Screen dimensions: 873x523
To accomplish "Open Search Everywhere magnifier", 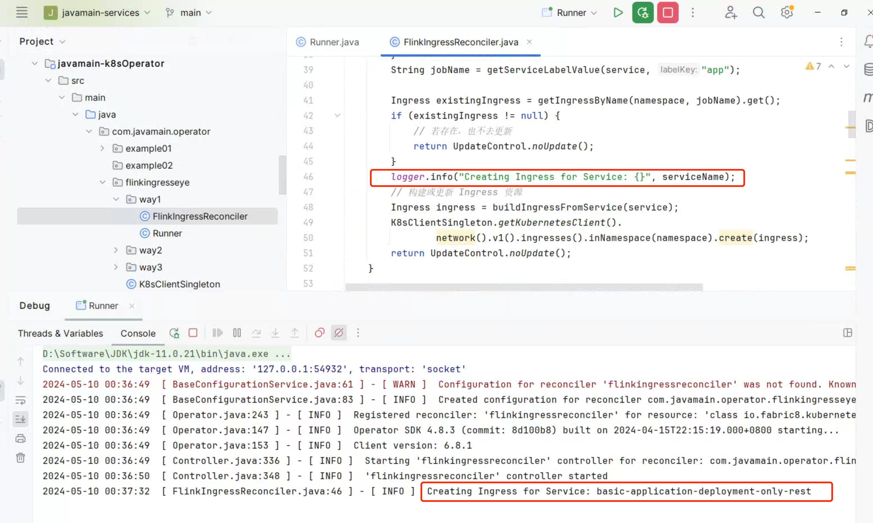I will [x=759, y=13].
